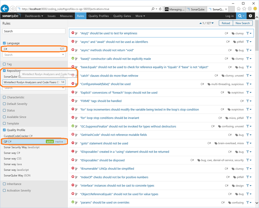Viewport: 259px width, 208px height.
Task: Click the Rules search input field
Action: click(34, 31)
